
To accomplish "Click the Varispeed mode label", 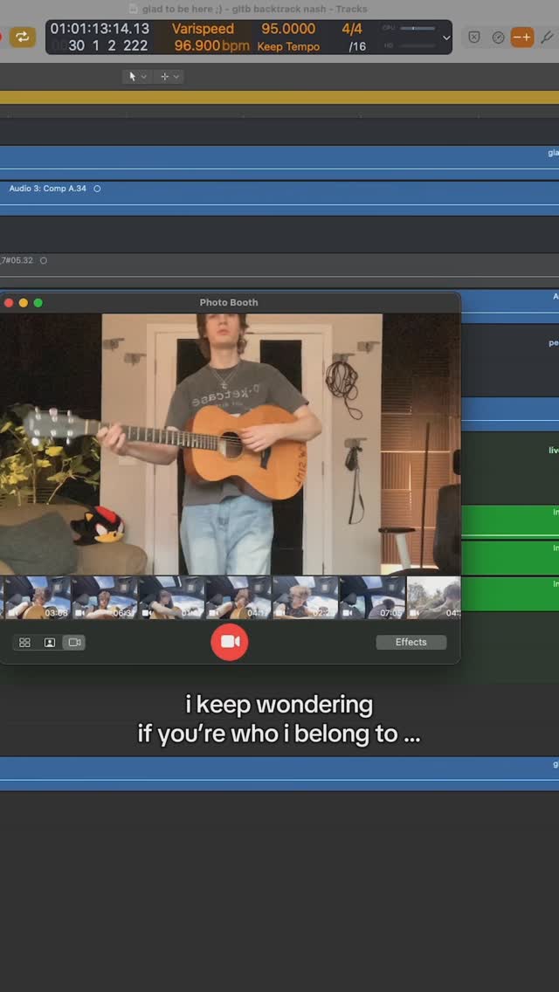I will [203, 29].
